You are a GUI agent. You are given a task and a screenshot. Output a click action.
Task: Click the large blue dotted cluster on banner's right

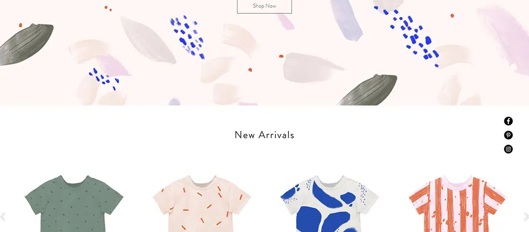tap(407, 36)
